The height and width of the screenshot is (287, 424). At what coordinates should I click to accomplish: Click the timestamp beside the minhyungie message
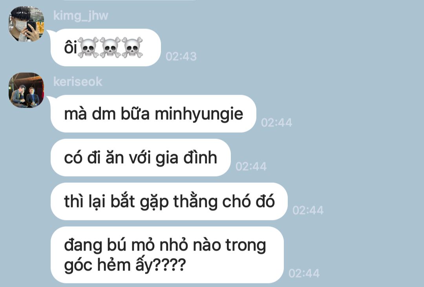[276, 123]
